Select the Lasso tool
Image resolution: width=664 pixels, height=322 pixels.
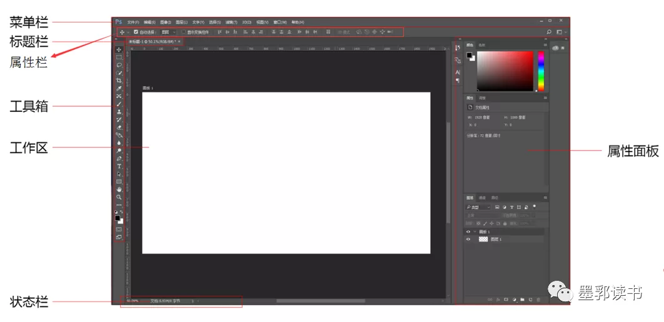tap(119, 65)
